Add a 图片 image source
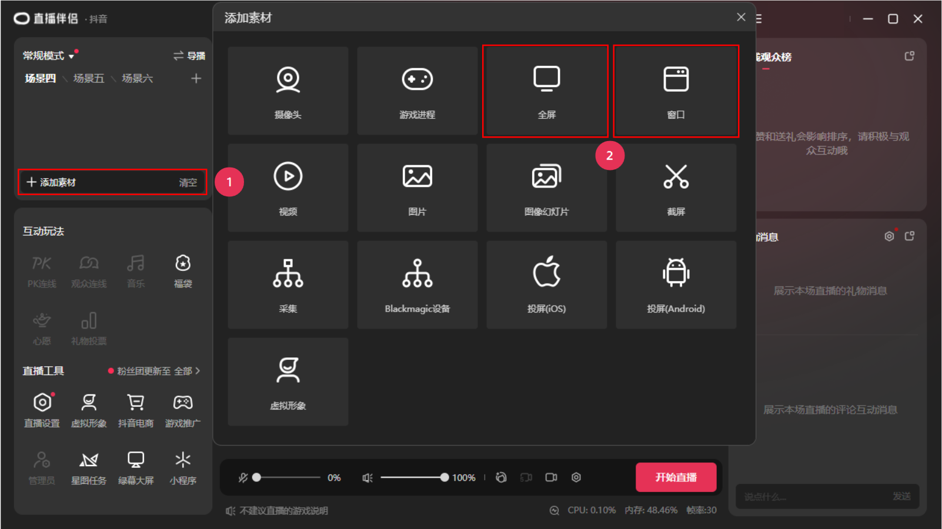 [x=417, y=188]
